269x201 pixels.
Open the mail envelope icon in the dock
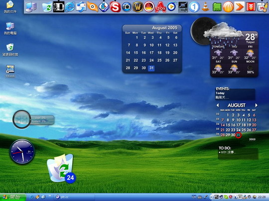click(x=81, y=7)
